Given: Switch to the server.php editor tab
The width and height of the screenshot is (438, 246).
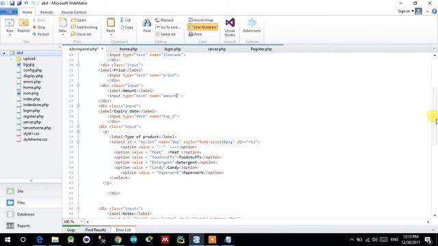Looking at the screenshot, I should (x=217, y=49).
